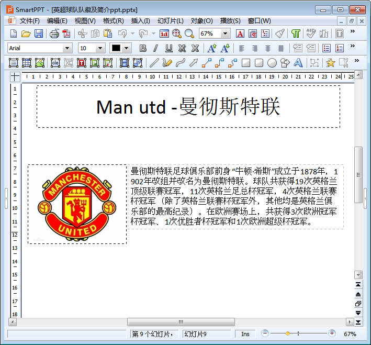Click the zoom out minus button

pyautogui.click(x=265, y=333)
